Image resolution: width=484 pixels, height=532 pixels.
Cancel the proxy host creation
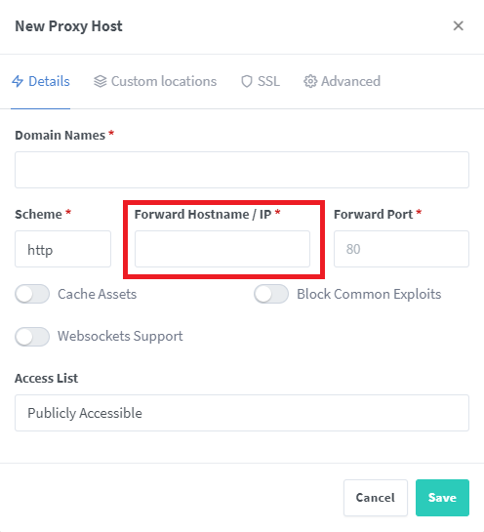click(x=376, y=498)
